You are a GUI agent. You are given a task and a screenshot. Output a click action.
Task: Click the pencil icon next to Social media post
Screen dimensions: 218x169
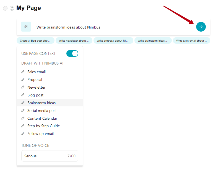23,111
